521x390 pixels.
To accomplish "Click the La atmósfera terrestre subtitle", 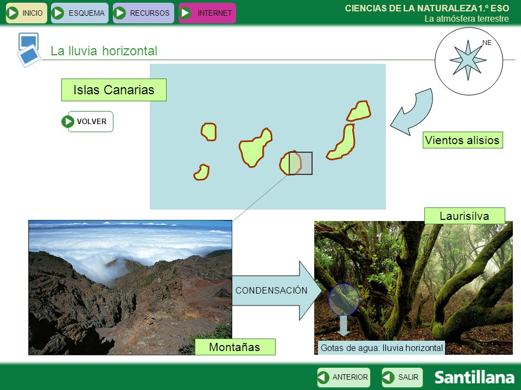I will click(467, 18).
